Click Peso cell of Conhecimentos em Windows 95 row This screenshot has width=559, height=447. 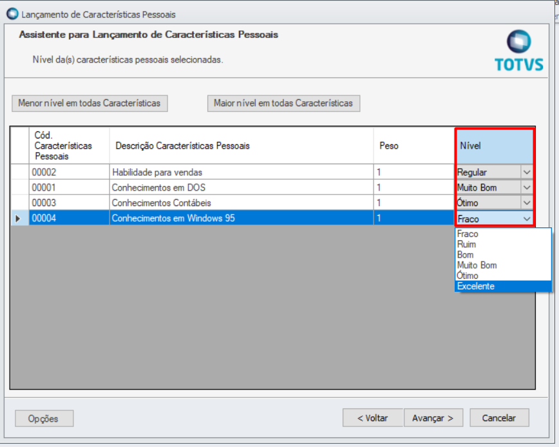(414, 218)
